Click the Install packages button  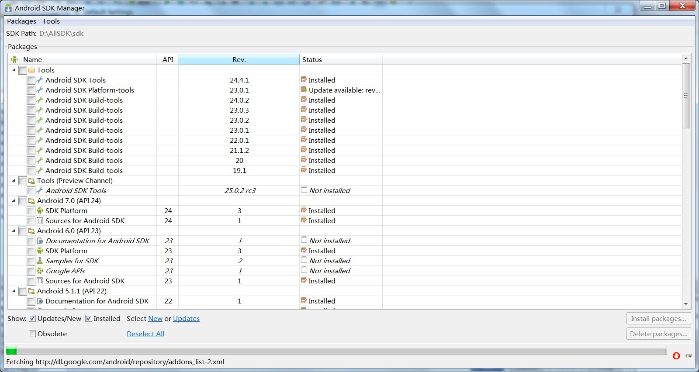pyautogui.click(x=658, y=318)
